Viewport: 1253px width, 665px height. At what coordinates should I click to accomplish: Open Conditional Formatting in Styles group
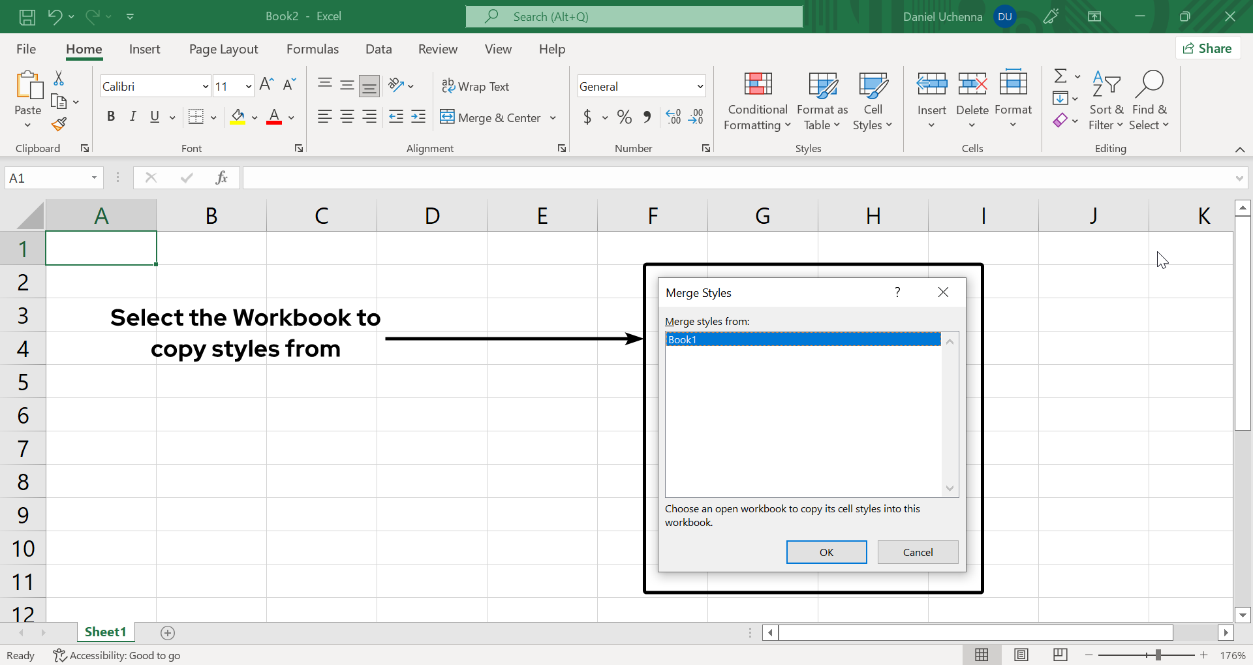757,101
